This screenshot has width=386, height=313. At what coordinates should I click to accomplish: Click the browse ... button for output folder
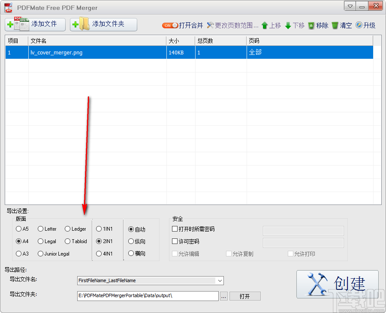click(x=223, y=296)
